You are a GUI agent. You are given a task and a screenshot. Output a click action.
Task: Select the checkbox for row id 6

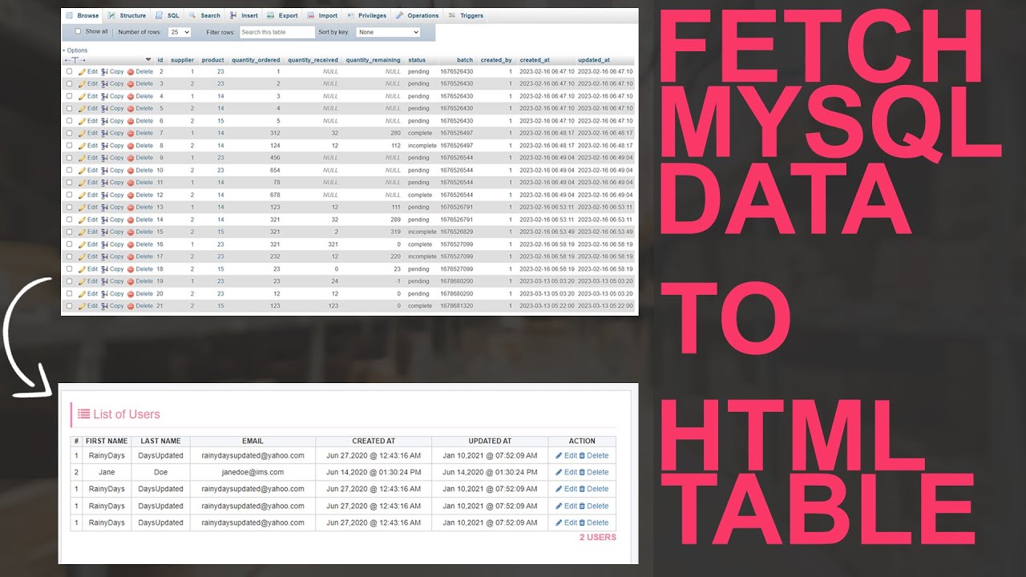click(x=69, y=121)
